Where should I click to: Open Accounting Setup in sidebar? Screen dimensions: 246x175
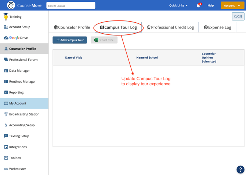[22, 125]
